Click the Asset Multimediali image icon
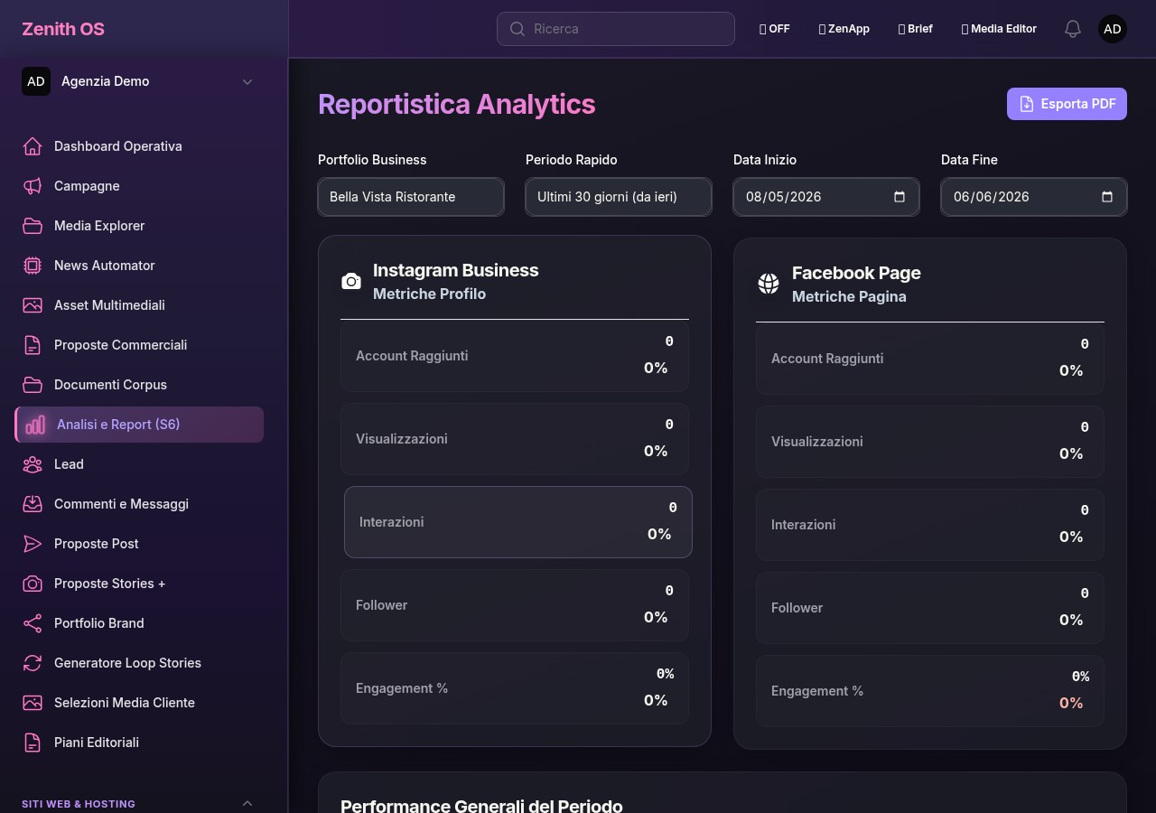 33,305
